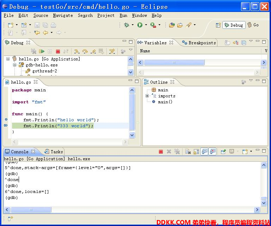Screen dimensions: 271x226
Task: Switch to the Breakpoints tab
Action: coord(199,43)
